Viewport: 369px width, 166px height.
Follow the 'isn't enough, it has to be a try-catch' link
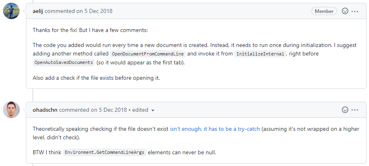[x=215, y=129]
